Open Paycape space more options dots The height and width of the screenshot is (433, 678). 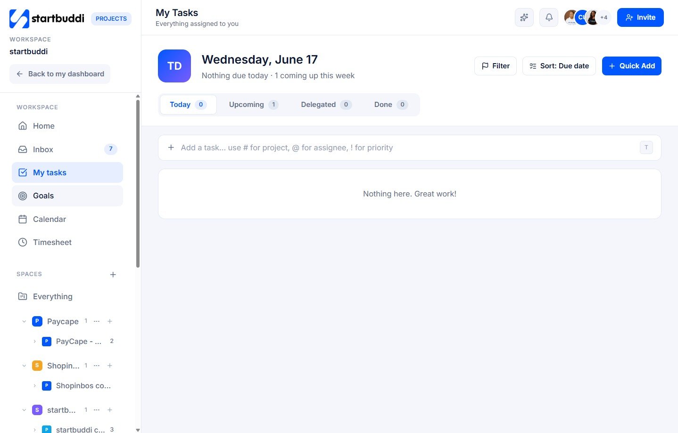(97, 321)
